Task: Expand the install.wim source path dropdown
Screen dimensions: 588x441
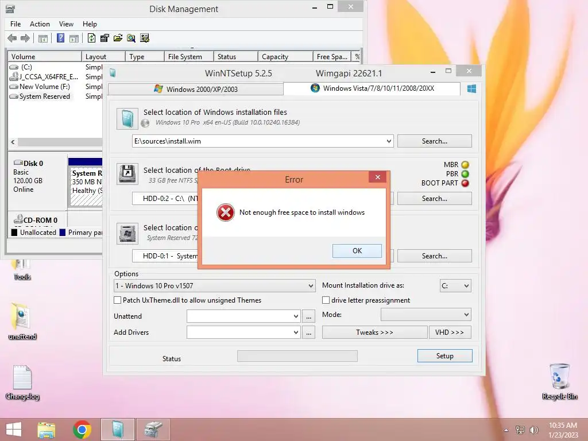Action: 389,141
